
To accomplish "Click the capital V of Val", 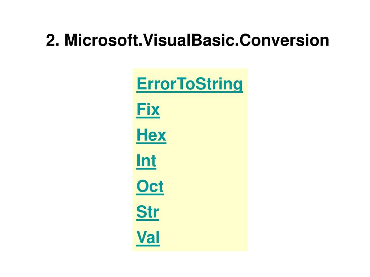I will tap(142, 237).
